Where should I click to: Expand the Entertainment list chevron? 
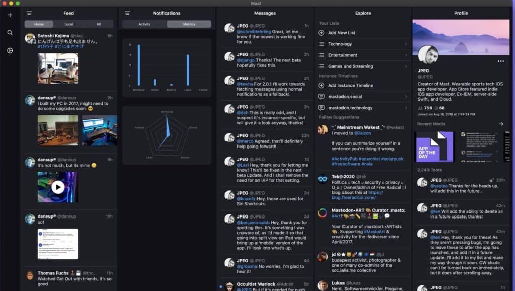pyautogui.click(x=406, y=55)
